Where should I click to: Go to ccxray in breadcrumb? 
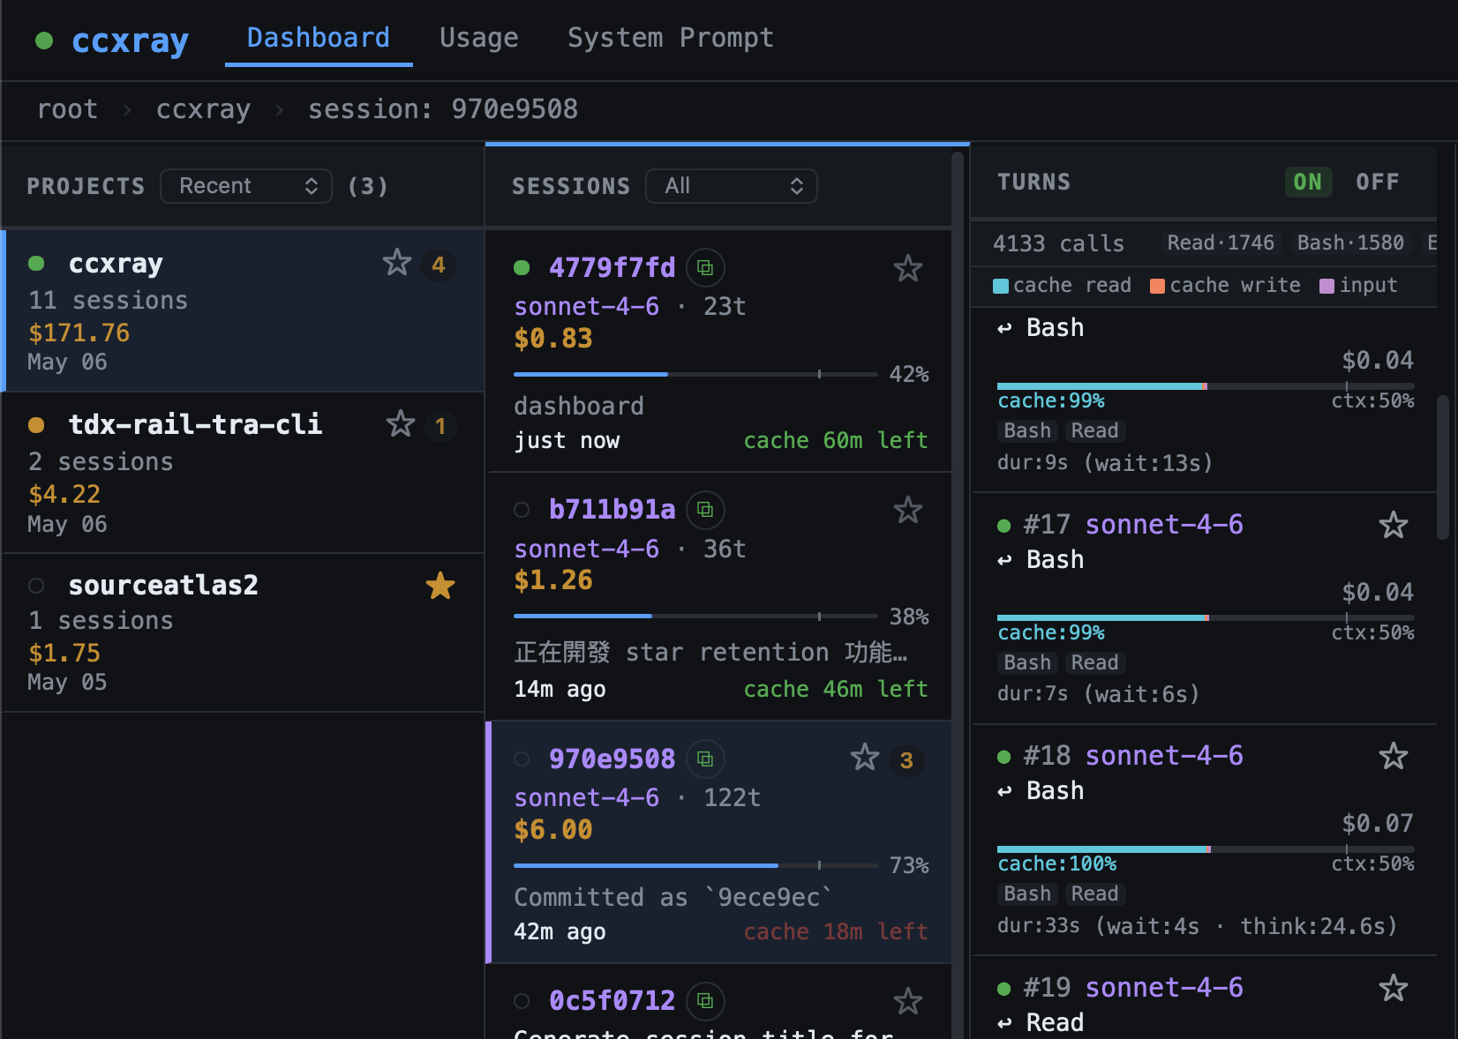(204, 109)
